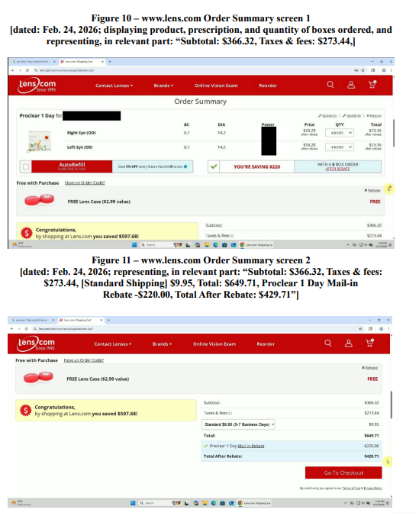Click the red AutoRefill Subscribe & Save button
The image size is (419, 513).
tap(72, 166)
